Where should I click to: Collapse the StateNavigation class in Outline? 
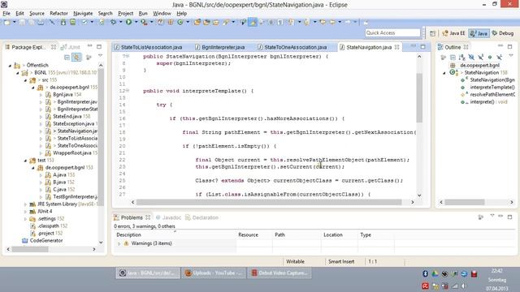(444, 73)
